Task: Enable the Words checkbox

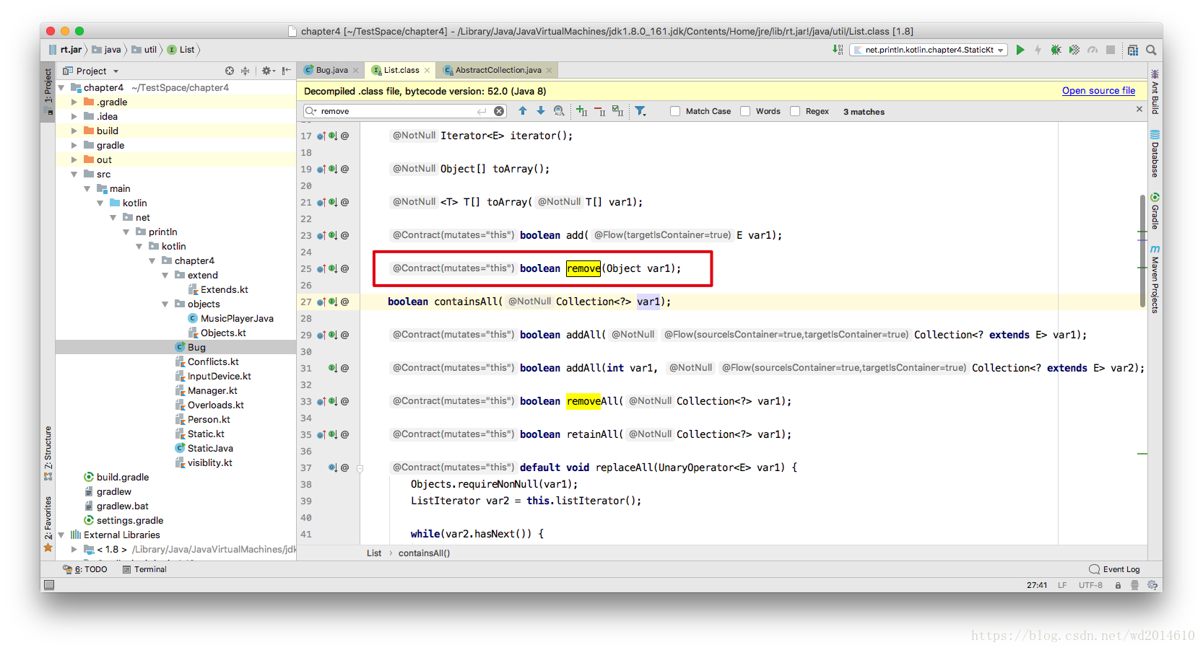Action: [x=745, y=111]
